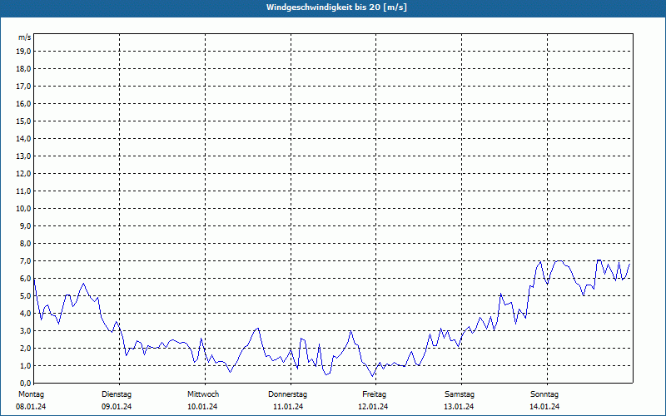
Task: Click the 16,0 y-axis label
Action: tap(23, 103)
